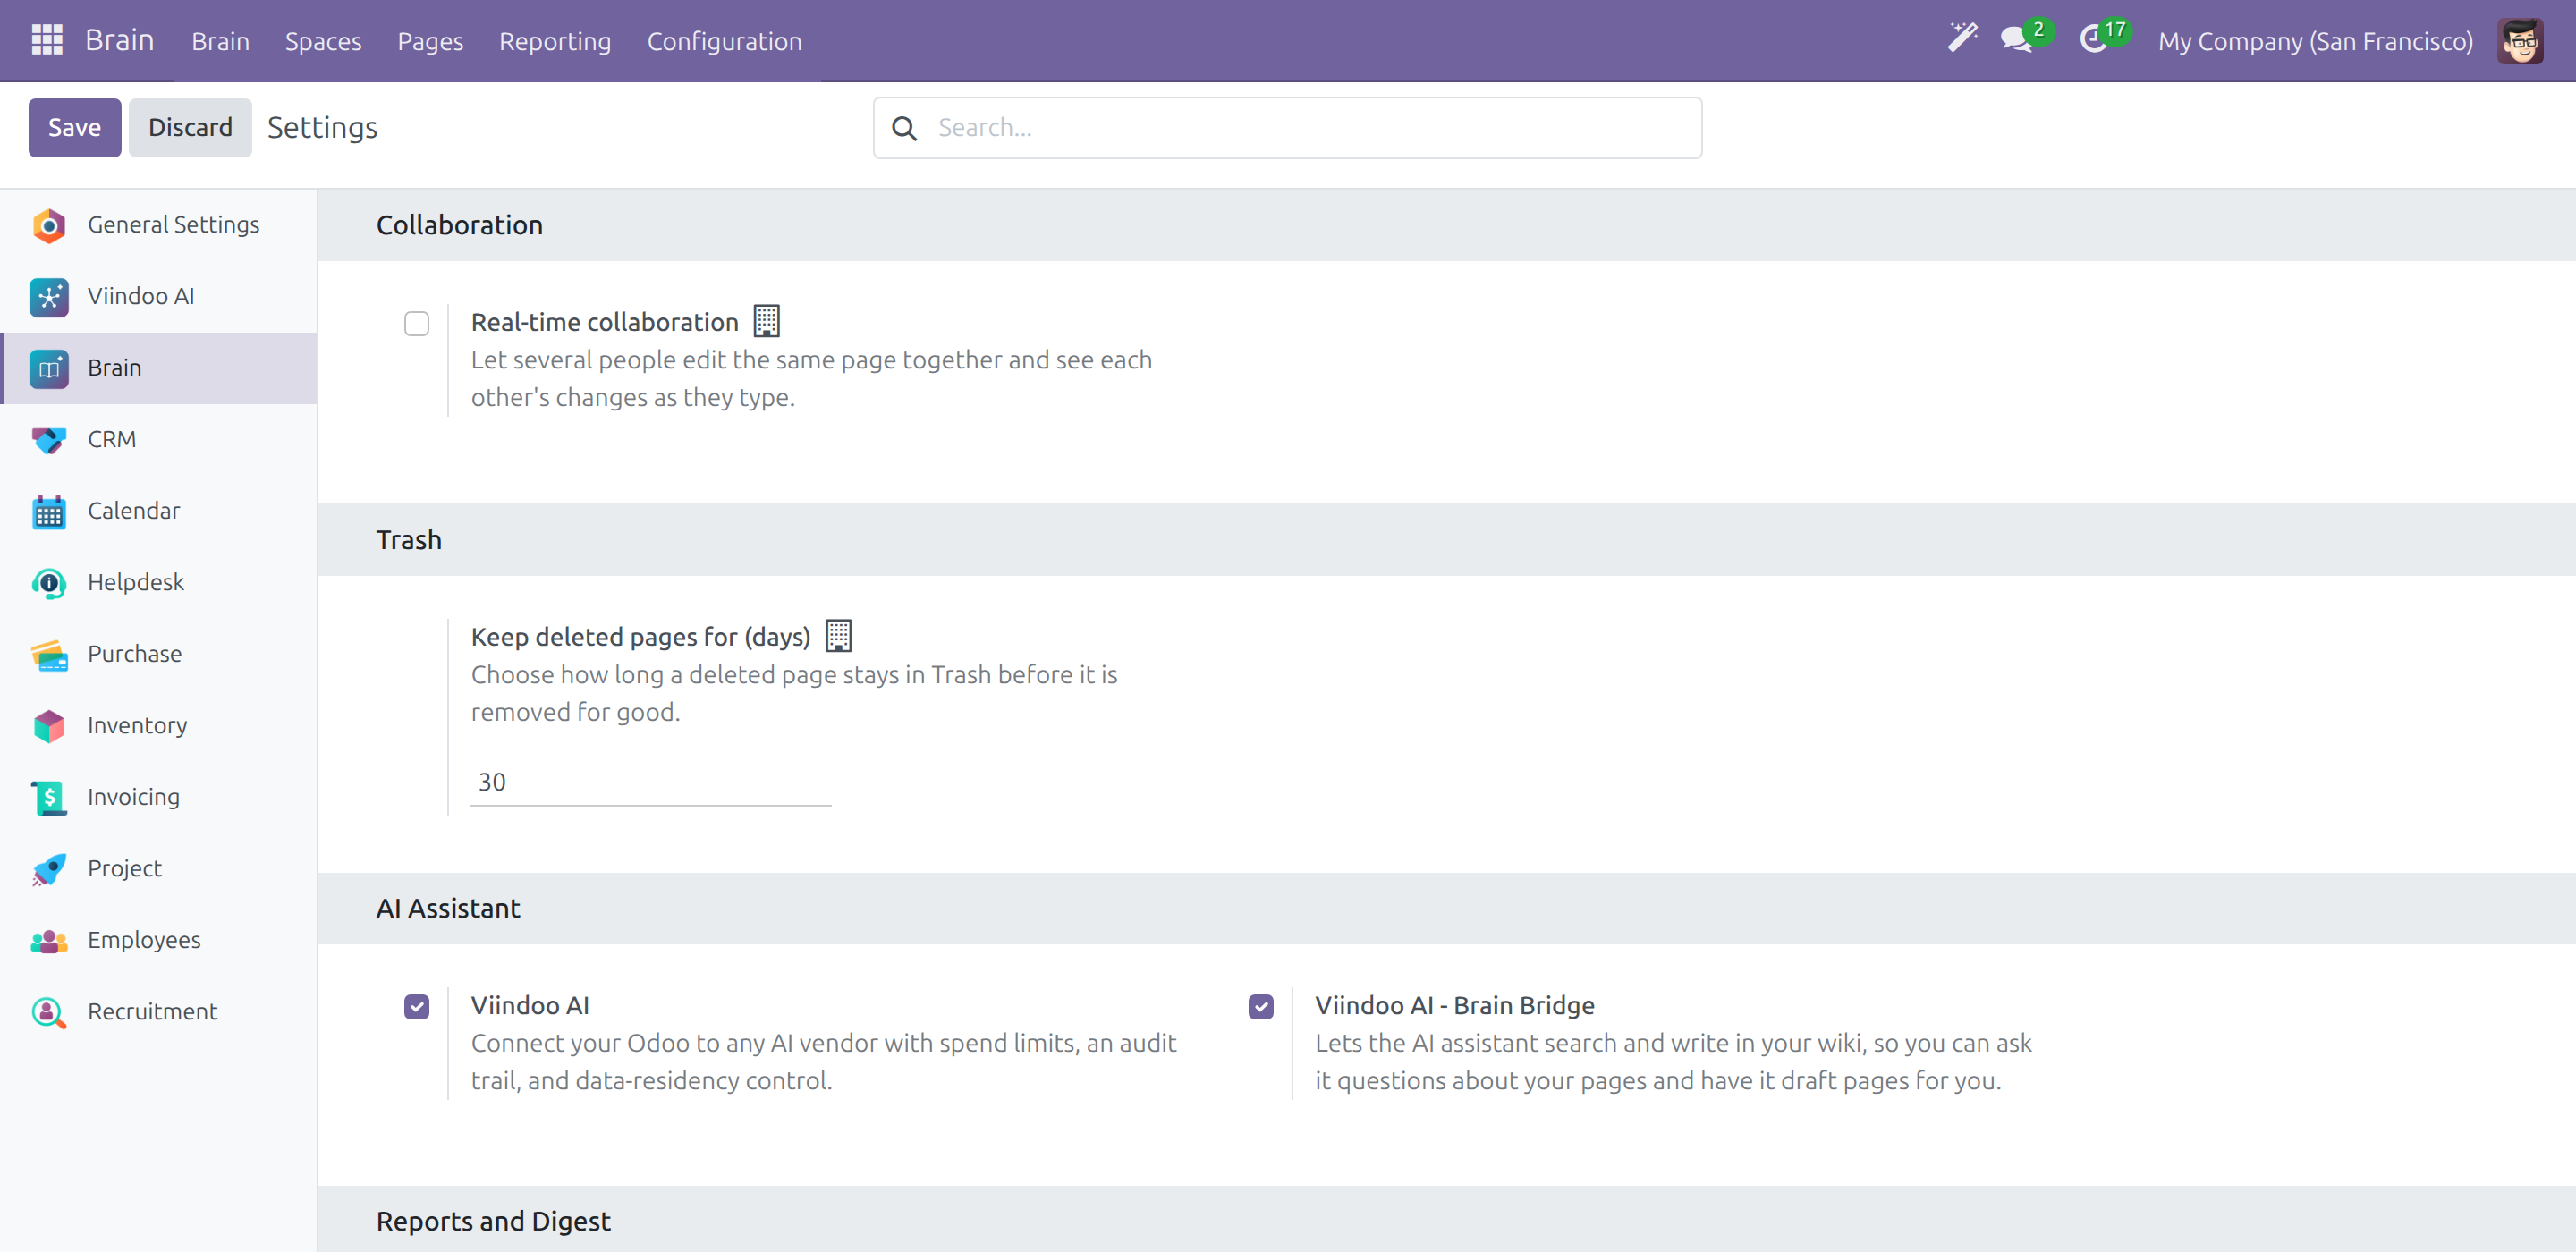Click company-specific building icon beside Real-time collaboration
Image resolution: width=2576 pixels, height=1252 pixels.
(766, 321)
